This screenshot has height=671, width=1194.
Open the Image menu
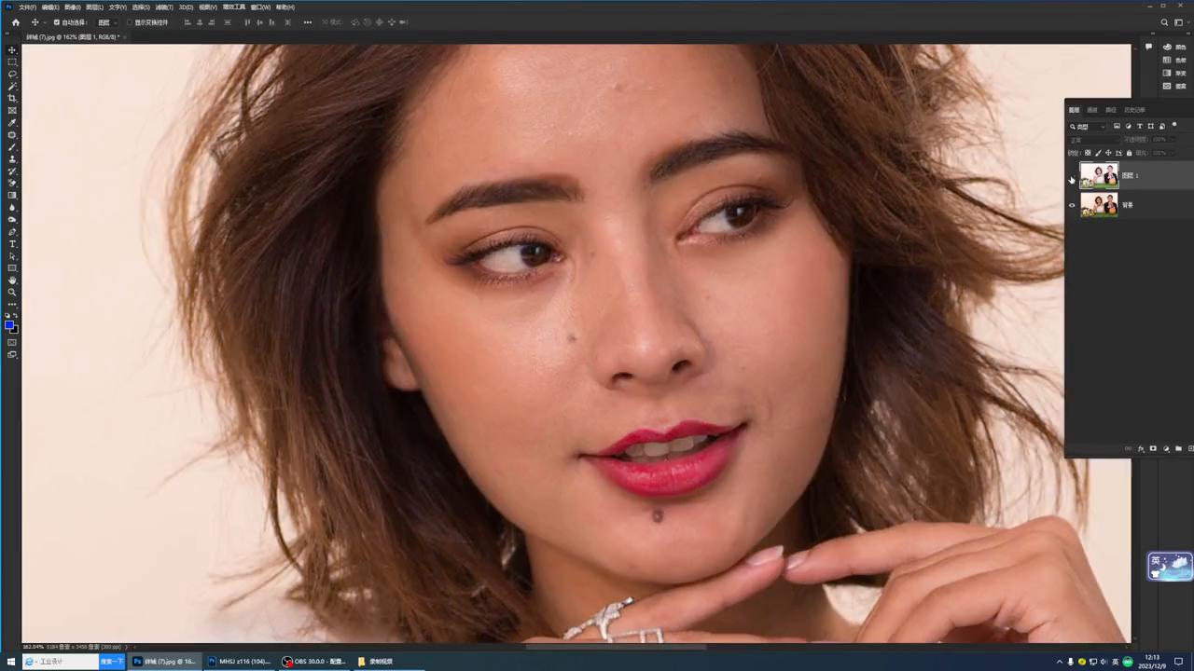pyautogui.click(x=72, y=7)
